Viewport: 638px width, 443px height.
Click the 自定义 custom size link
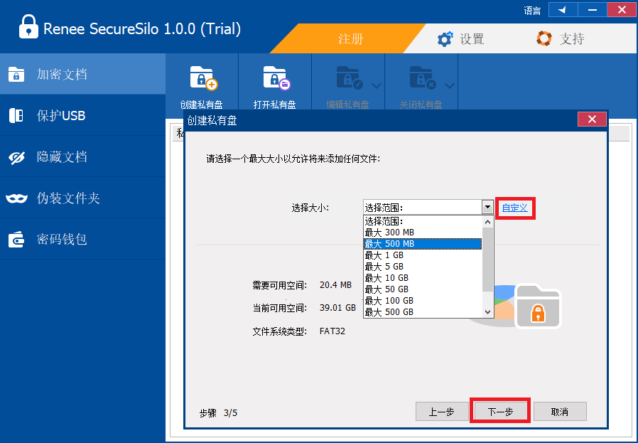point(514,208)
